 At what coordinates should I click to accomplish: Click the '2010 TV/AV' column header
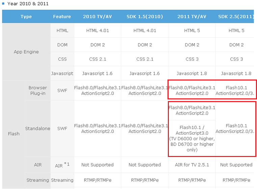pyautogui.click(x=97, y=17)
